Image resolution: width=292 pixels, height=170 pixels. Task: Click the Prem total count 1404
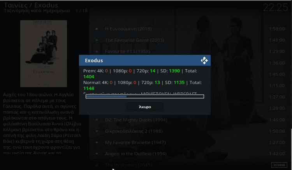tap(89, 77)
